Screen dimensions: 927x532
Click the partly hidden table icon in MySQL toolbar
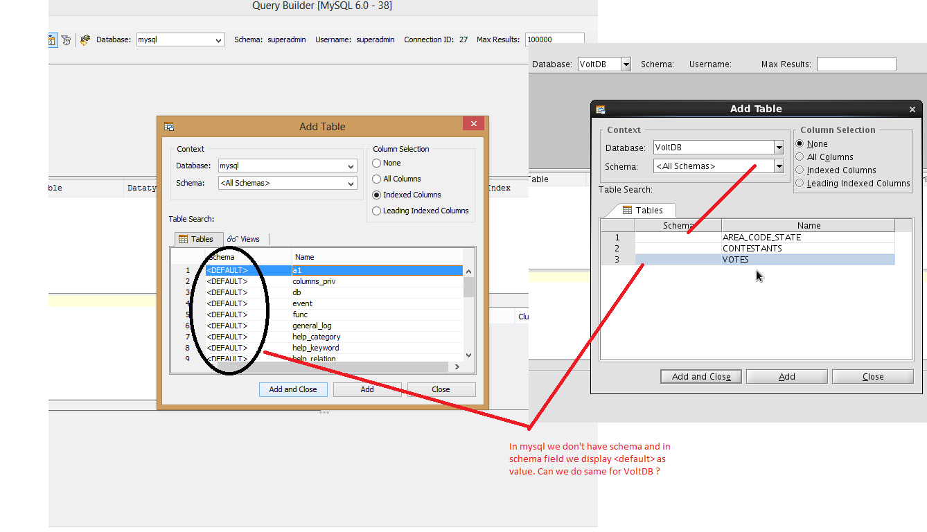coord(52,40)
